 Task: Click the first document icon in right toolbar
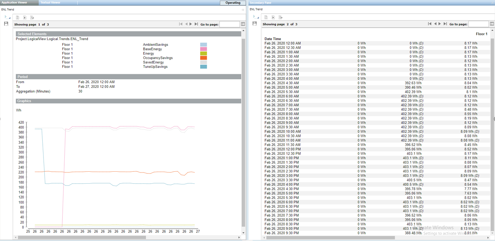266,17
